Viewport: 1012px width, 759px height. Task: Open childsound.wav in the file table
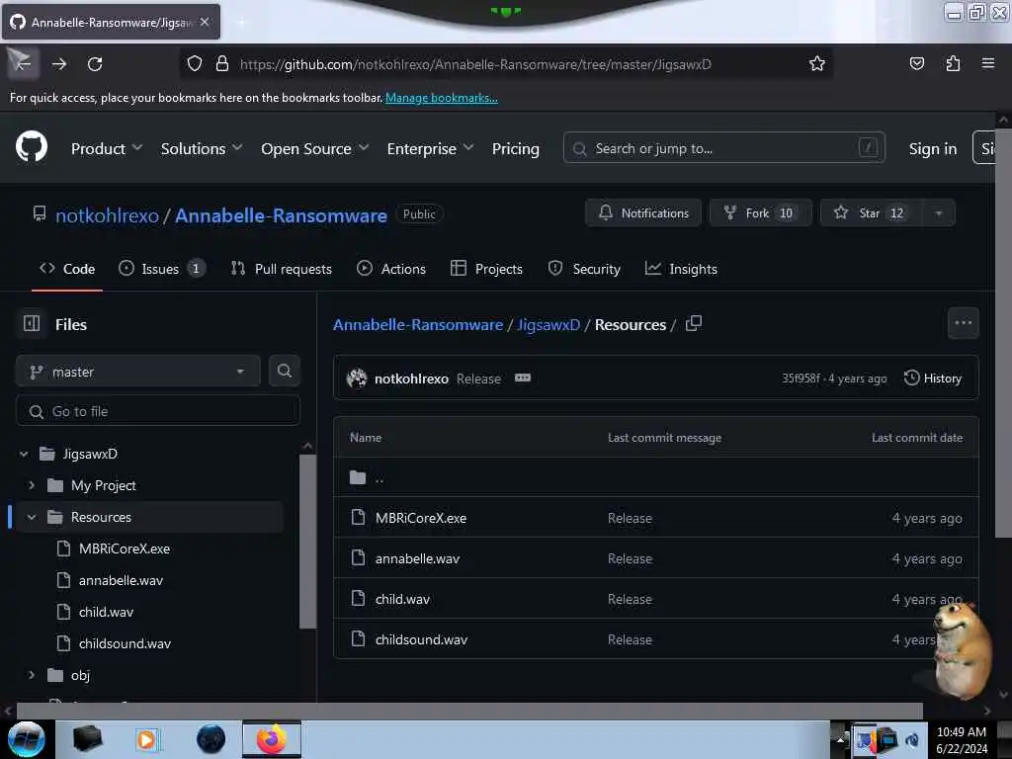[421, 639]
